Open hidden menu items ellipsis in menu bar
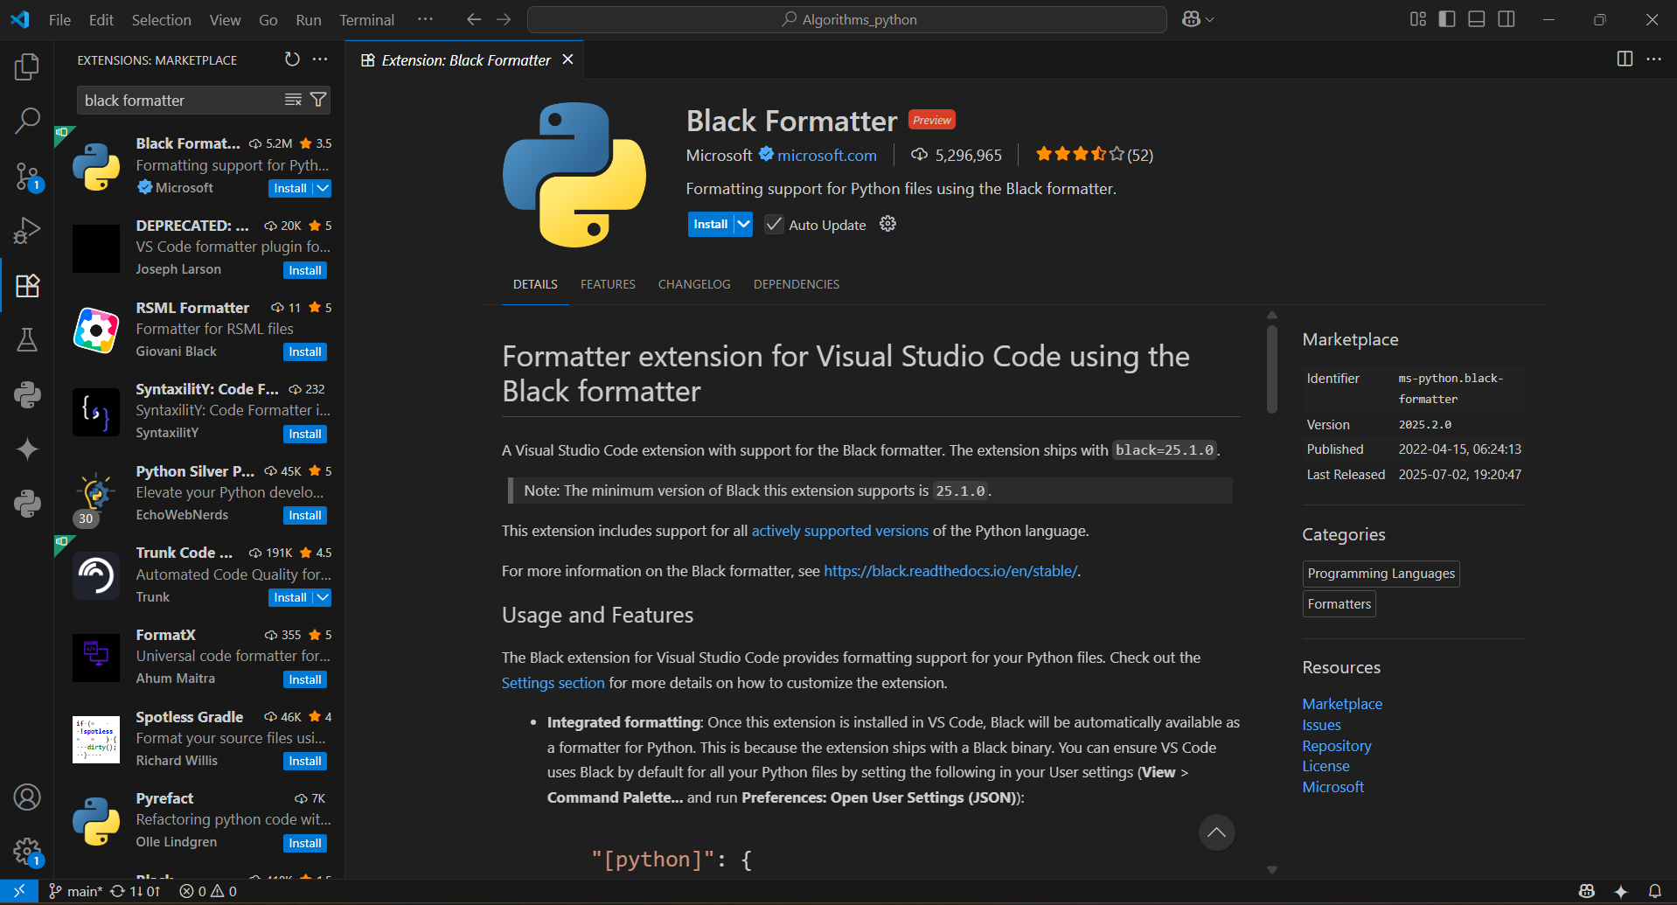Screen dimensions: 1677x905 (425, 19)
